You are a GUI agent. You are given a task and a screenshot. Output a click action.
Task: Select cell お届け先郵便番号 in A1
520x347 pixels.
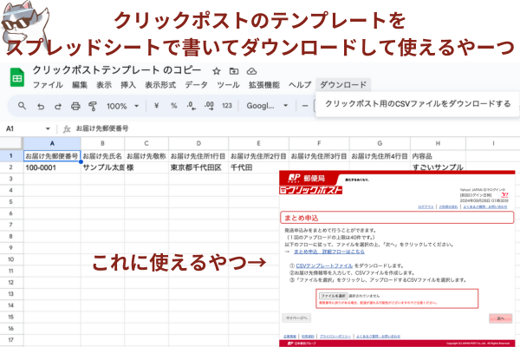click(x=52, y=156)
